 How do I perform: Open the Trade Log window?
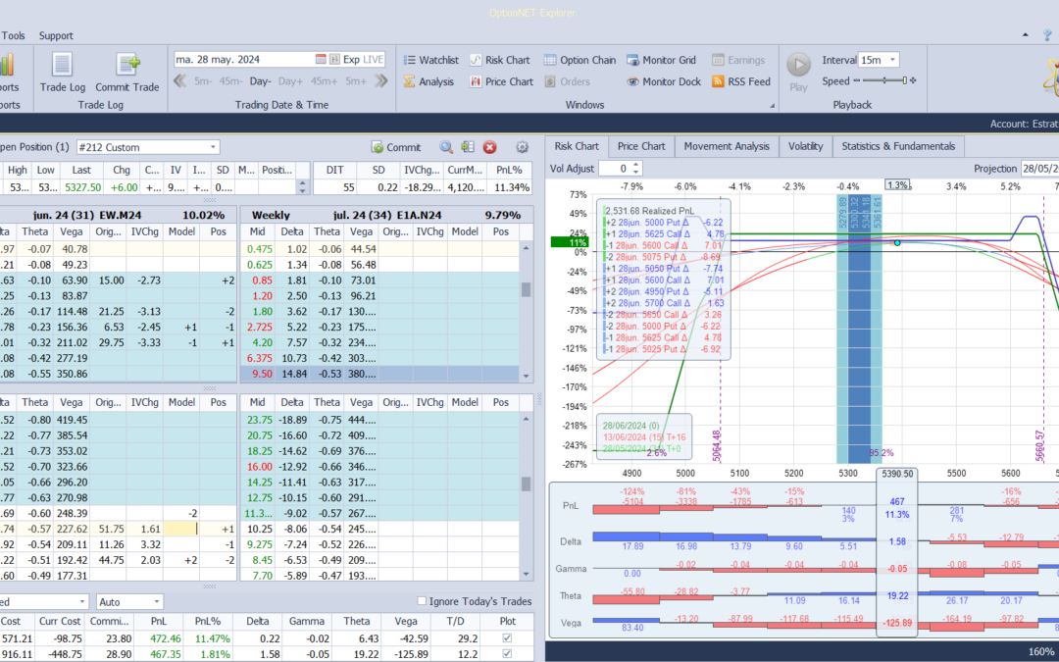(x=62, y=72)
